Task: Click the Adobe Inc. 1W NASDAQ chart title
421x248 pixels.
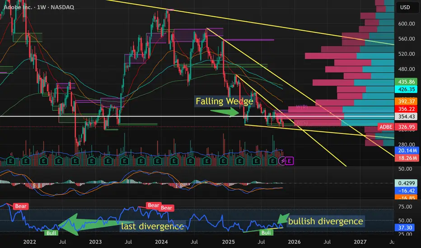Action: [39, 7]
